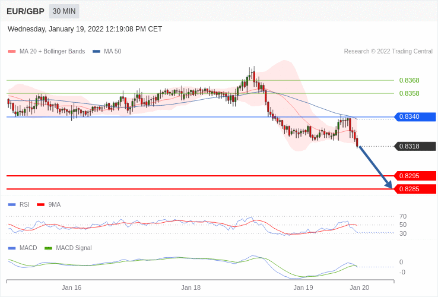This screenshot has height=297, width=438.
Task: Click the red 9MA legend swatch
Action: (x=41, y=205)
